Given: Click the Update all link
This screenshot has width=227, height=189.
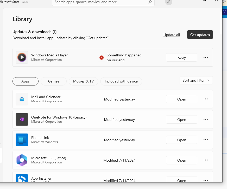Looking at the screenshot, I should point(172,35).
